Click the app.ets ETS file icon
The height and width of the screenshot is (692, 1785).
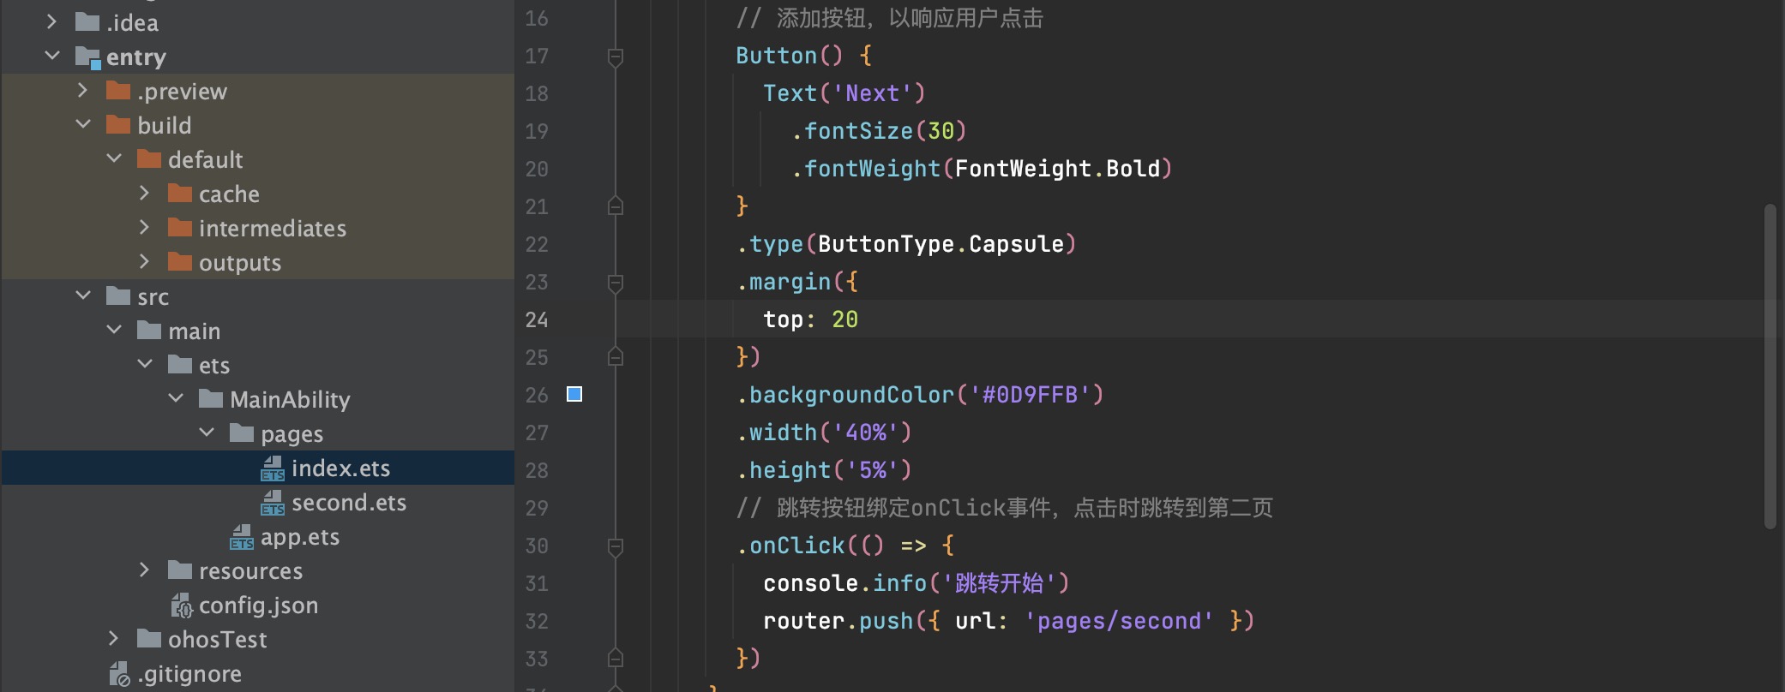242,536
